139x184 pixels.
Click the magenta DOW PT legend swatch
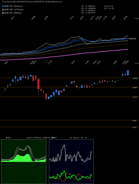click(x=3, y=13)
